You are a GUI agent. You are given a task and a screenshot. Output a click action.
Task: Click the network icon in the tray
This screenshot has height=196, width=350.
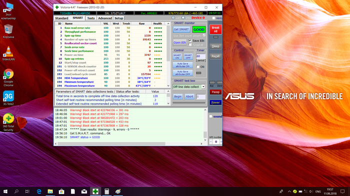tap(306, 192)
